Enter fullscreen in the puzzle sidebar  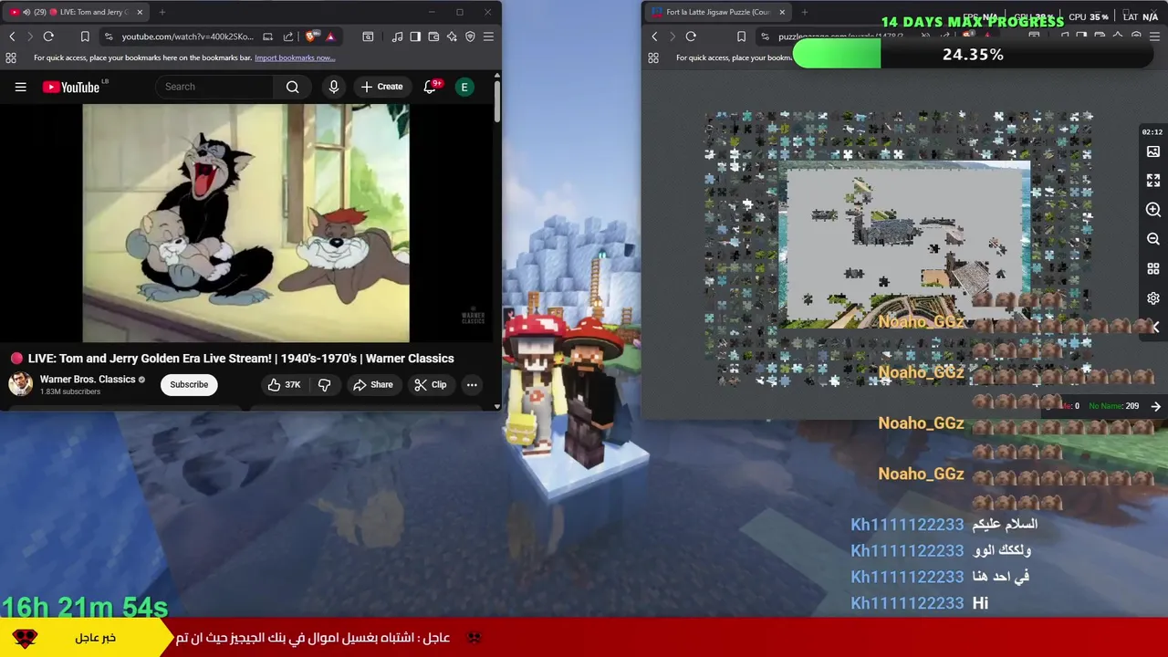(1153, 181)
